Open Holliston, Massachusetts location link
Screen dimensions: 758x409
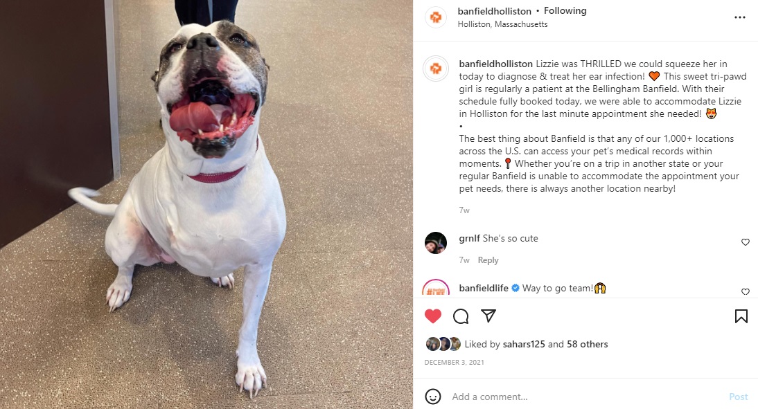pyautogui.click(x=502, y=24)
